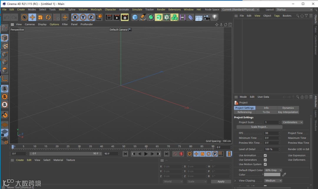This screenshot has height=189, width=318.
Task: Click the Cube primitive object icon
Action: pyautogui.click(x=135, y=17)
